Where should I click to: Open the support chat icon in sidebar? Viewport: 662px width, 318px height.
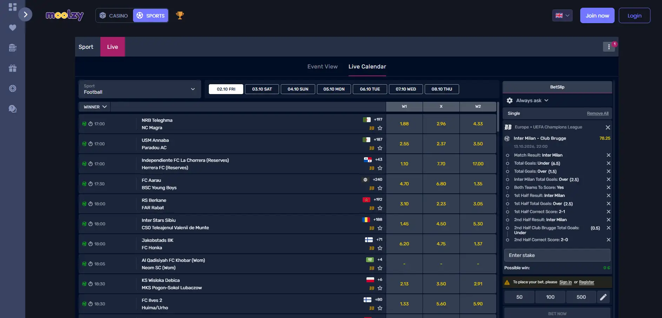coord(13,109)
